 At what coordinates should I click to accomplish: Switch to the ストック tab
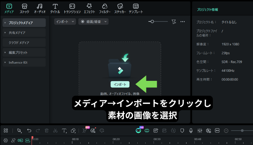pyautogui.click(x=24, y=8)
